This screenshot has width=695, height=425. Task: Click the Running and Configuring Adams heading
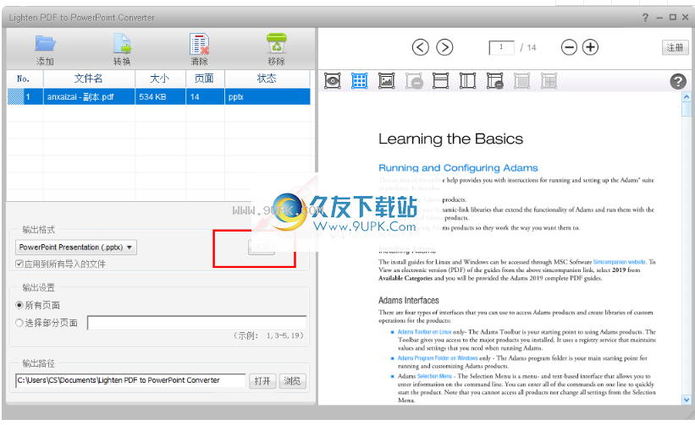(458, 168)
